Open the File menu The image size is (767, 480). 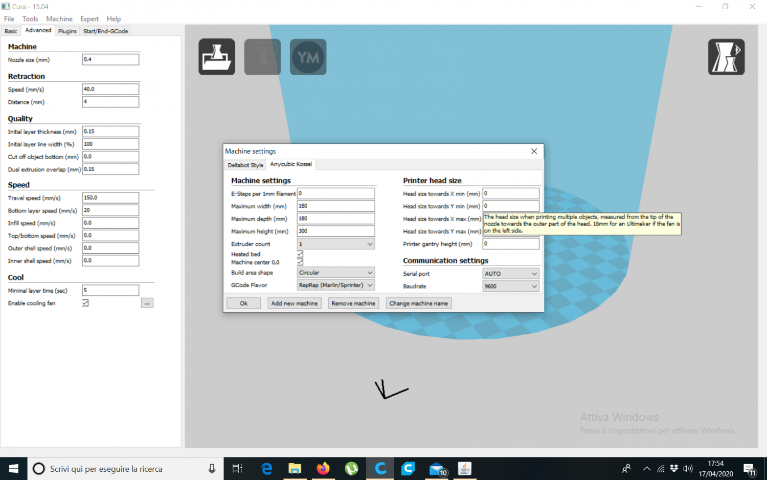(9, 19)
